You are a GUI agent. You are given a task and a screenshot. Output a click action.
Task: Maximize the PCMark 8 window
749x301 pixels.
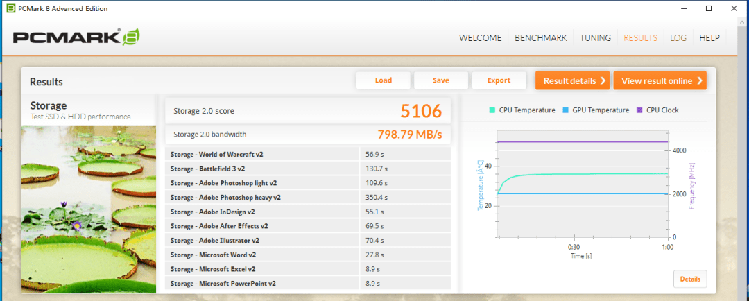pyautogui.click(x=709, y=8)
